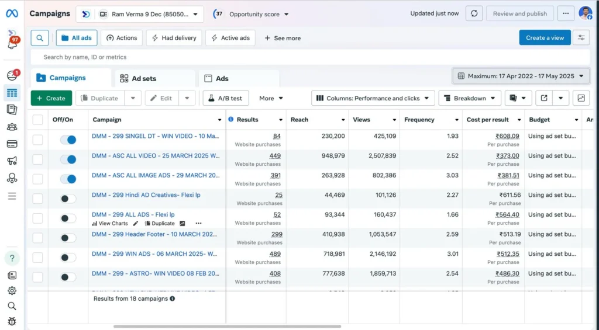The width and height of the screenshot is (599, 330).
Task: Open the notifications bell icon
Action: (x=12, y=44)
